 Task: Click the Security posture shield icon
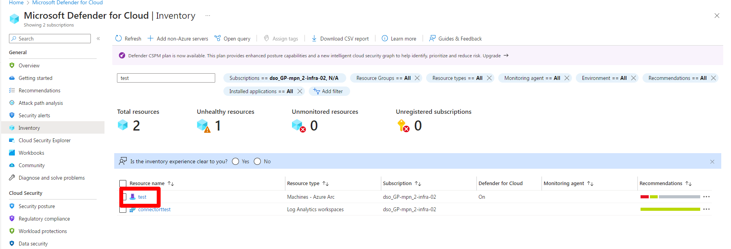point(12,206)
